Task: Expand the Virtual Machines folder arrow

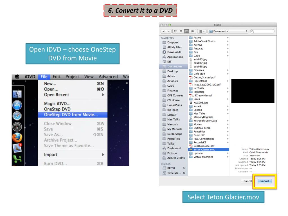Action: [x=228, y=157]
